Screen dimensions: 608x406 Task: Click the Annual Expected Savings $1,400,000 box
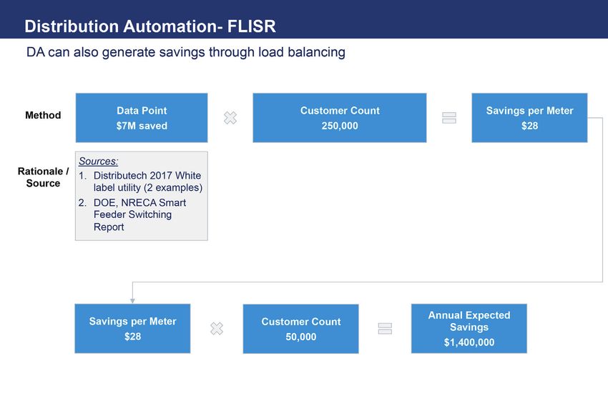[469, 329]
